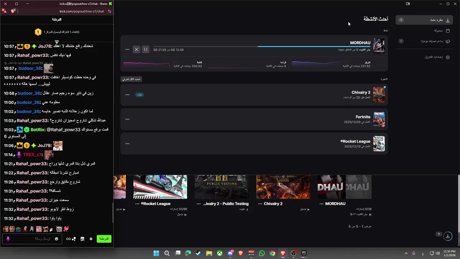Open more options for Chivalry 2 activity row
This screenshot has width=460, height=259.
coord(127,95)
